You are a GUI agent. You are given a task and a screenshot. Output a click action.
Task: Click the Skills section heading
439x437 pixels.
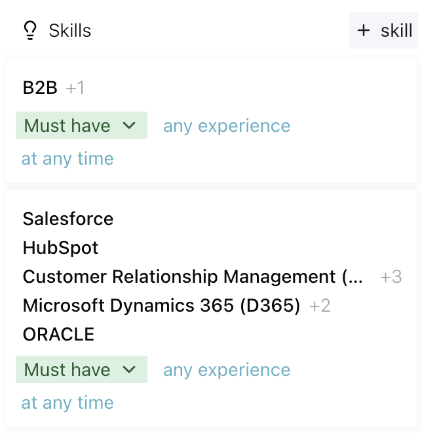point(69,30)
